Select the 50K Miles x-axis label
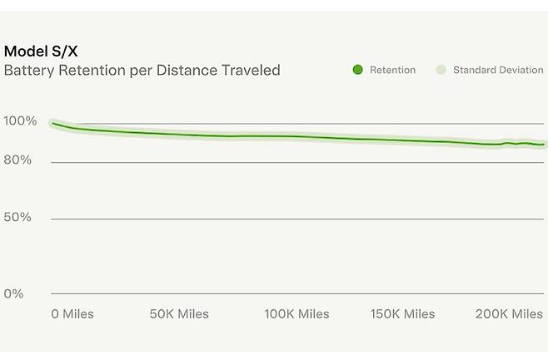 click(x=179, y=314)
